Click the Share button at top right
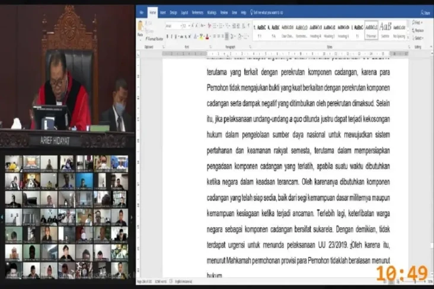434x289 pixels. coord(426,12)
